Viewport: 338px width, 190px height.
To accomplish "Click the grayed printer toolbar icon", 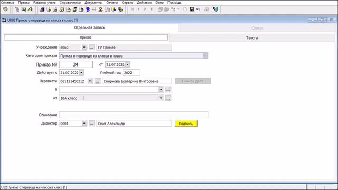I will coord(206,9).
